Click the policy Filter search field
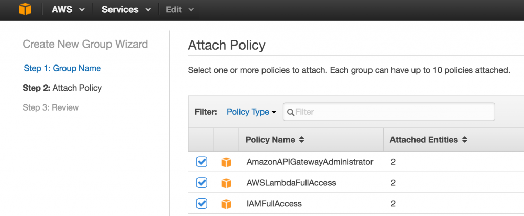This screenshot has width=524, height=216. pos(389,112)
